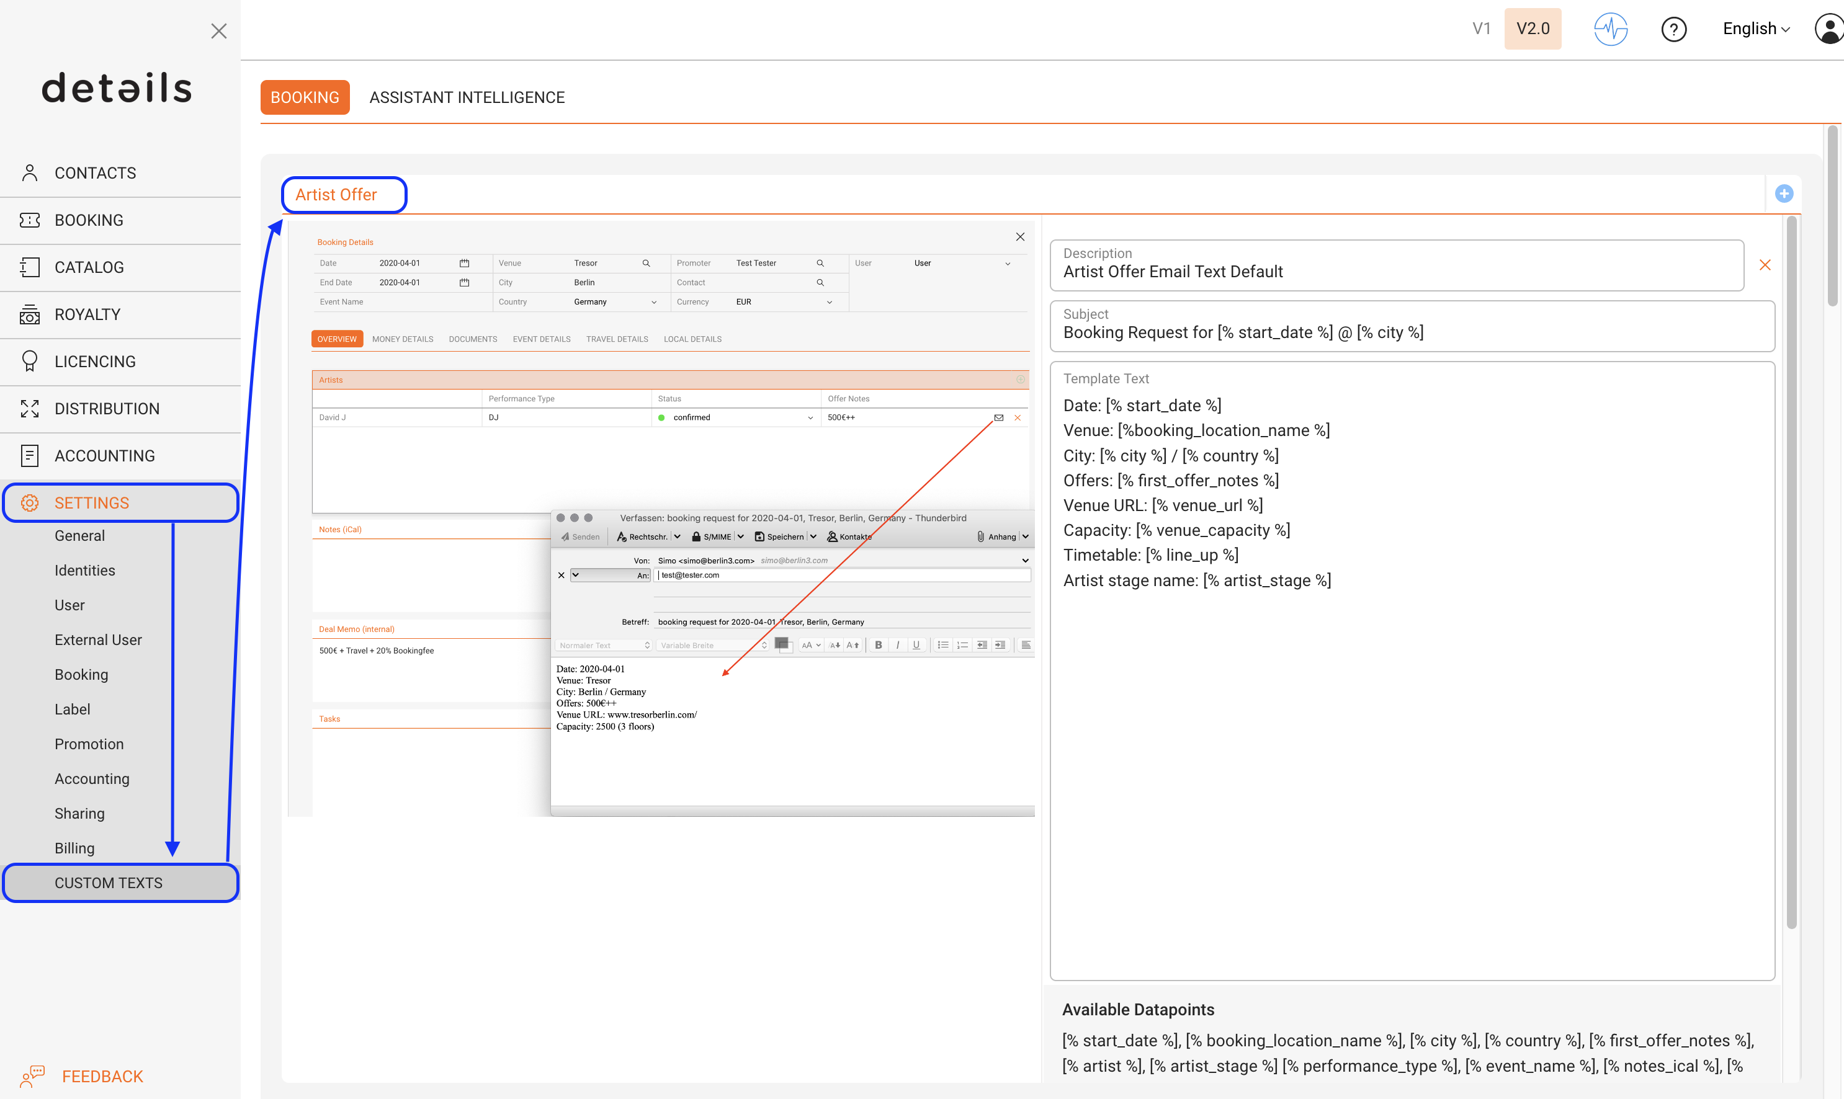Select the BOOKING tab
This screenshot has width=1844, height=1099.
tap(305, 98)
